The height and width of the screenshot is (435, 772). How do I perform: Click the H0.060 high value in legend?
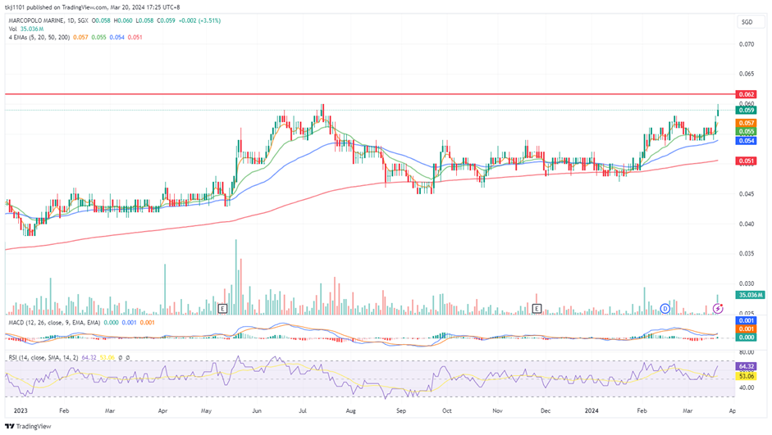(123, 20)
